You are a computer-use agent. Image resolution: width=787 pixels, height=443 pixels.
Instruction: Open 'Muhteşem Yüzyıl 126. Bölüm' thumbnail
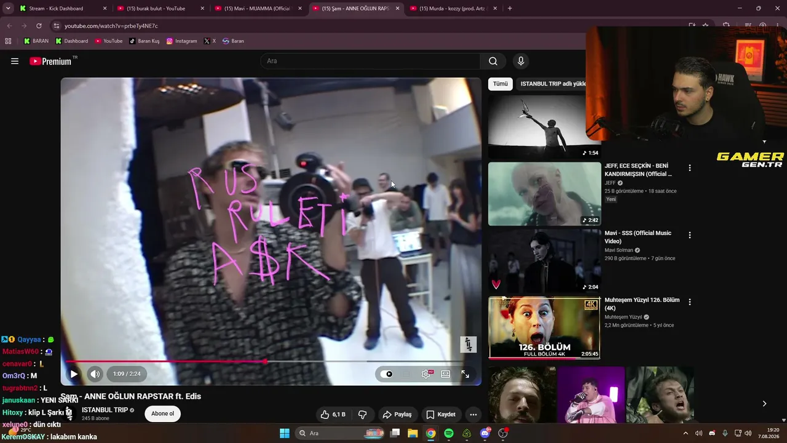coord(544,327)
